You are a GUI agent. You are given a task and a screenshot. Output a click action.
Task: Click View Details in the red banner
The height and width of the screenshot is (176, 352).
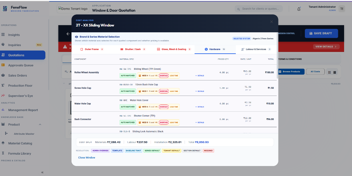(x=326, y=47)
